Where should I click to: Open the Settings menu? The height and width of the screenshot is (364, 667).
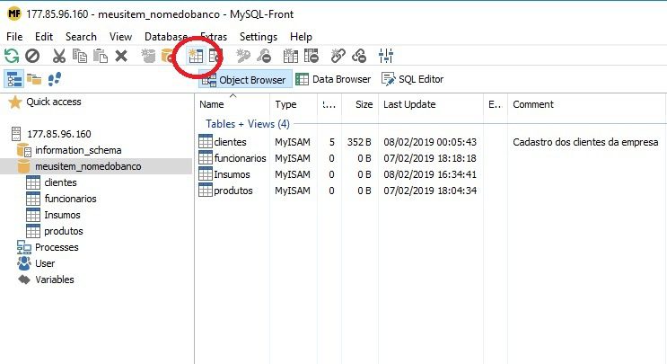pos(259,37)
